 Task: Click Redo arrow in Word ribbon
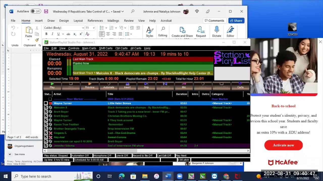[x=13, y=34]
